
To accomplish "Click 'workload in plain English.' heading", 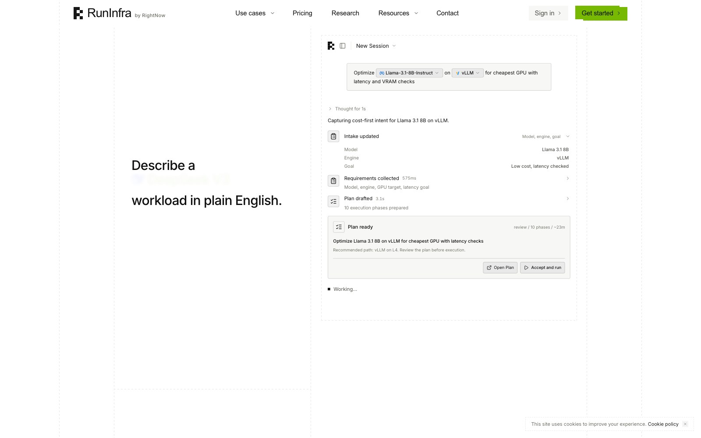I will pyautogui.click(x=207, y=201).
